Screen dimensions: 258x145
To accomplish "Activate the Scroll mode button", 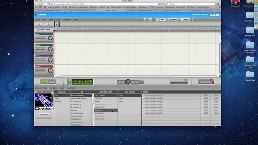I will tap(185, 19).
